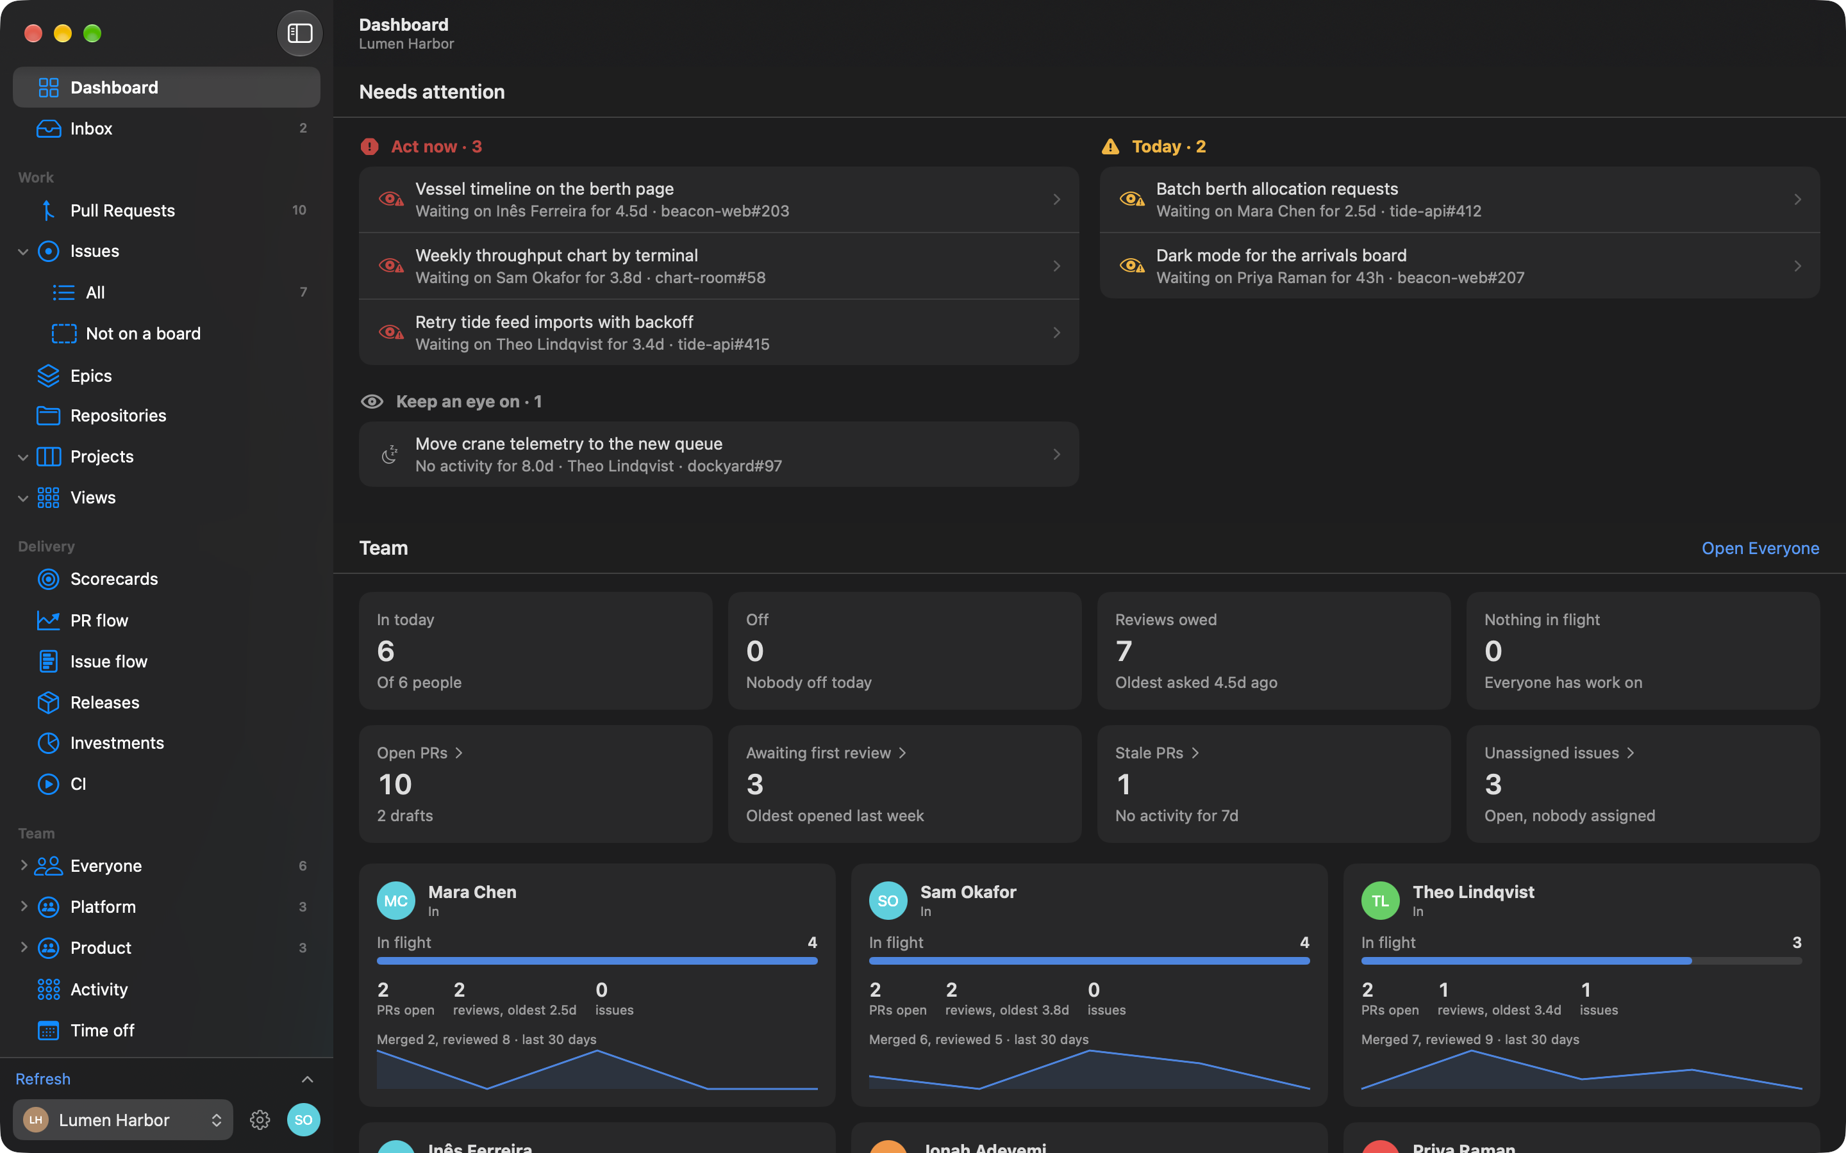Screen dimensions: 1846x1153
Task: Expand the Product team group
Action: coord(23,947)
